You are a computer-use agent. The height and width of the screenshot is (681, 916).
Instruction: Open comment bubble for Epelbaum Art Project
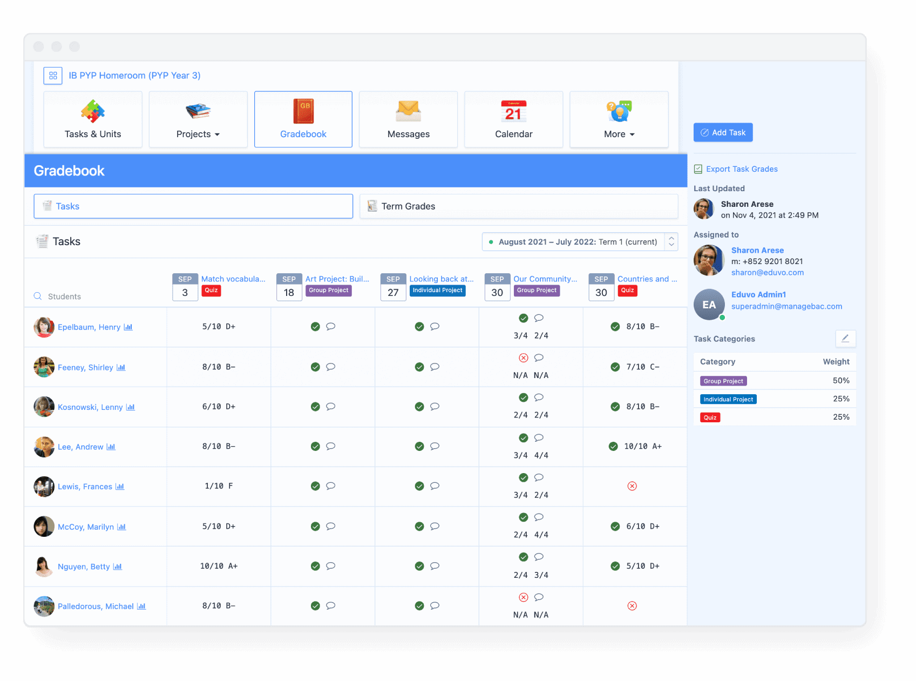point(331,326)
